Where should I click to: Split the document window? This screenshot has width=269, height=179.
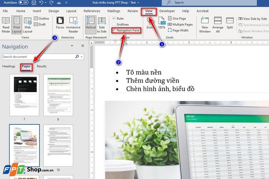point(230,23)
